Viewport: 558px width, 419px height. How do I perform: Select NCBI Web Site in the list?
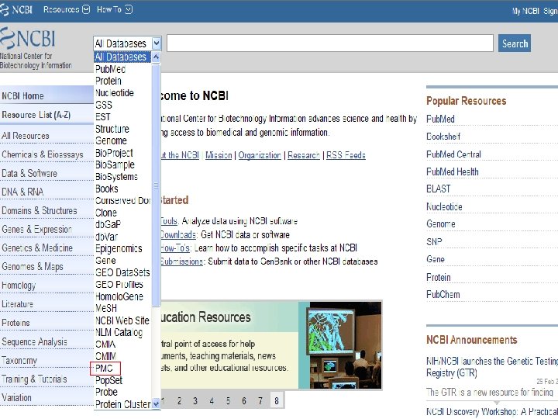[122, 320]
